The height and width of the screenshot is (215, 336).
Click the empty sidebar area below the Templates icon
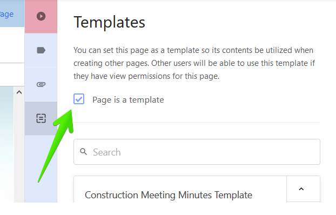(41, 169)
